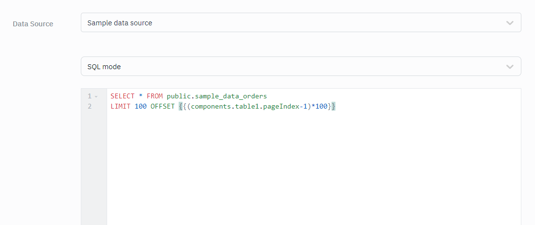Click the public.sample_data_orders table name
Viewport: 535px width, 225px height.
pos(217,96)
